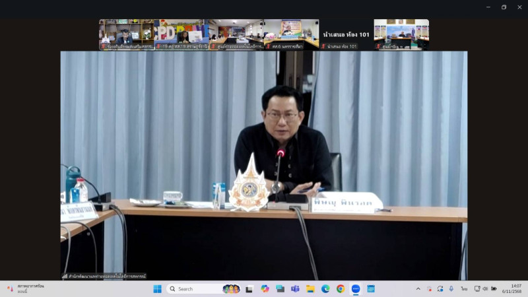Switch the Thai input language indicator

pos(464,289)
